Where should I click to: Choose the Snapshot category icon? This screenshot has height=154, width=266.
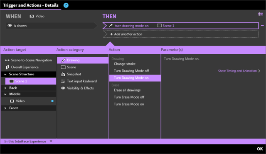coord(63,74)
